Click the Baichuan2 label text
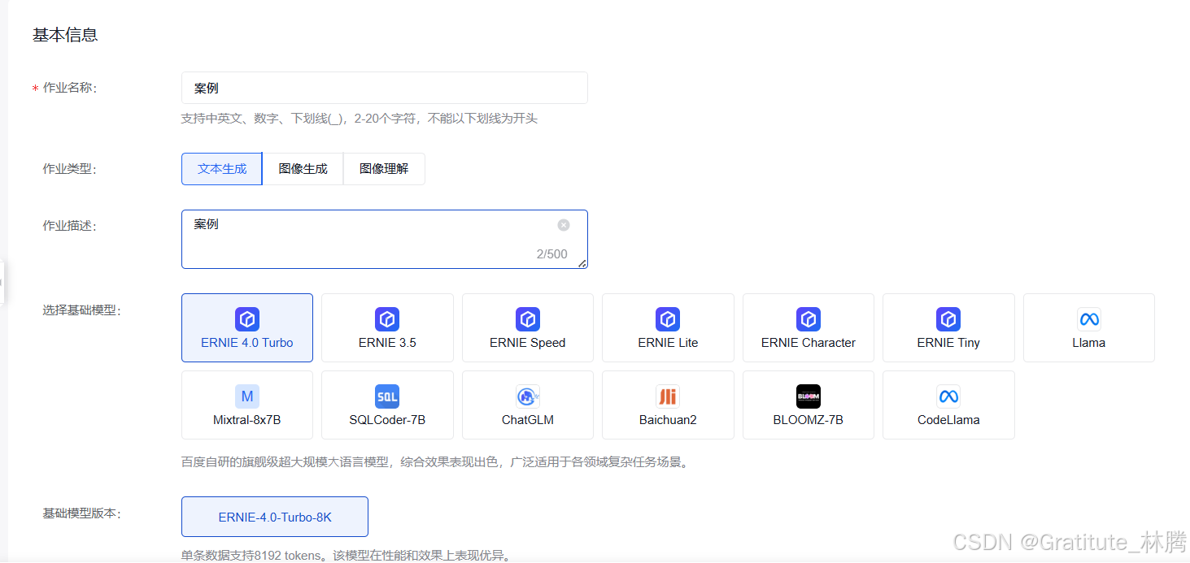Screen dimensions: 1190x563 tap(668, 420)
